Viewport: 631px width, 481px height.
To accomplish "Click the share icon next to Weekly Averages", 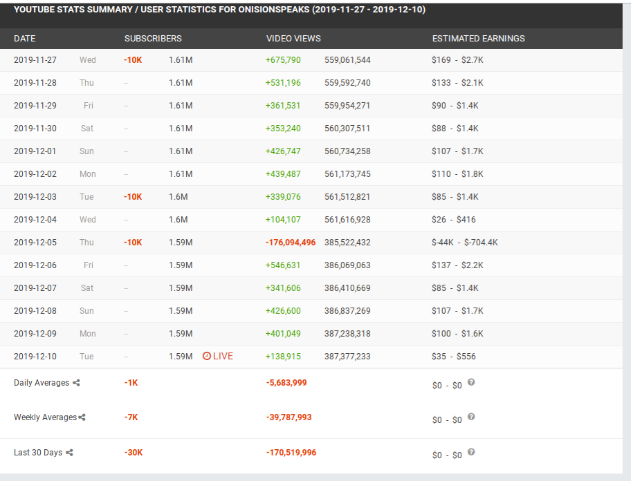I will point(82,417).
